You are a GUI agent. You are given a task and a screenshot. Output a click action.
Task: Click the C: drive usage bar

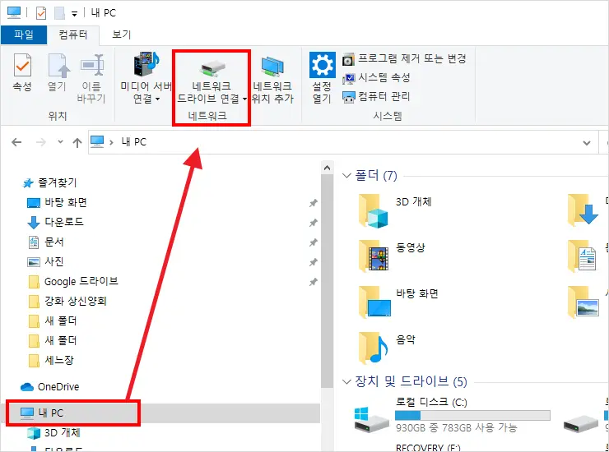coord(472,415)
